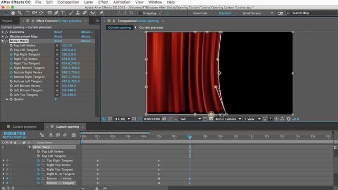Screen dimensions: 338x190
Task: Toggle the Colorama fx switch
Action: (x=7, y=32)
